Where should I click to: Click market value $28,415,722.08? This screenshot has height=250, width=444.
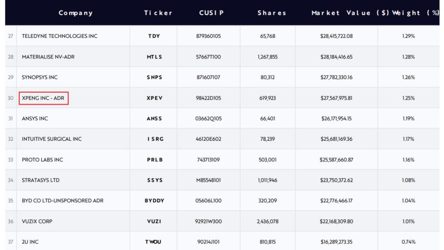pos(336,36)
